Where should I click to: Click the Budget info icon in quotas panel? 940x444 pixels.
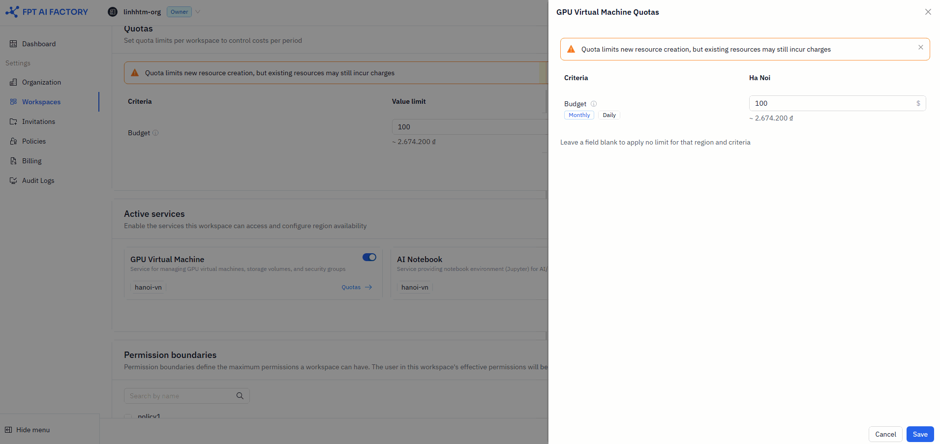(x=594, y=104)
